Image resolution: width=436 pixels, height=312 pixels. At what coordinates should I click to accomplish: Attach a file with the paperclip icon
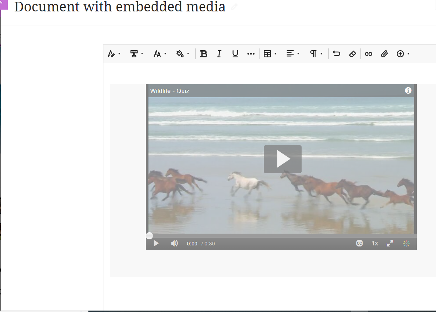click(384, 54)
